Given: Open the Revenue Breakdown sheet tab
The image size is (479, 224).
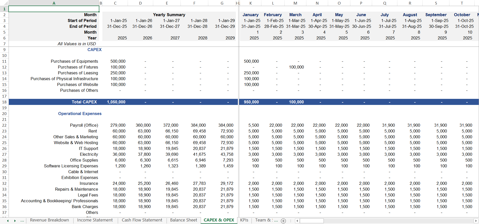Looking at the screenshot, I should coord(50,220).
